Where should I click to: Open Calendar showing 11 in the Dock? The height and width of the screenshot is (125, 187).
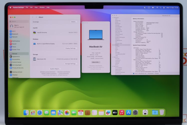[x=81, y=112]
